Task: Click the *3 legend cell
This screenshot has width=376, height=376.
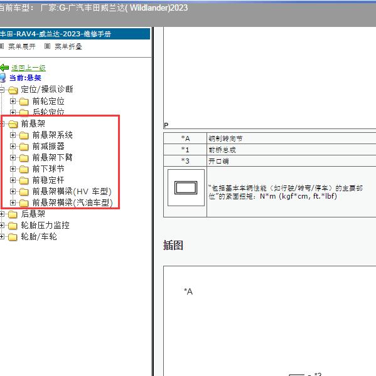Action: coord(185,161)
